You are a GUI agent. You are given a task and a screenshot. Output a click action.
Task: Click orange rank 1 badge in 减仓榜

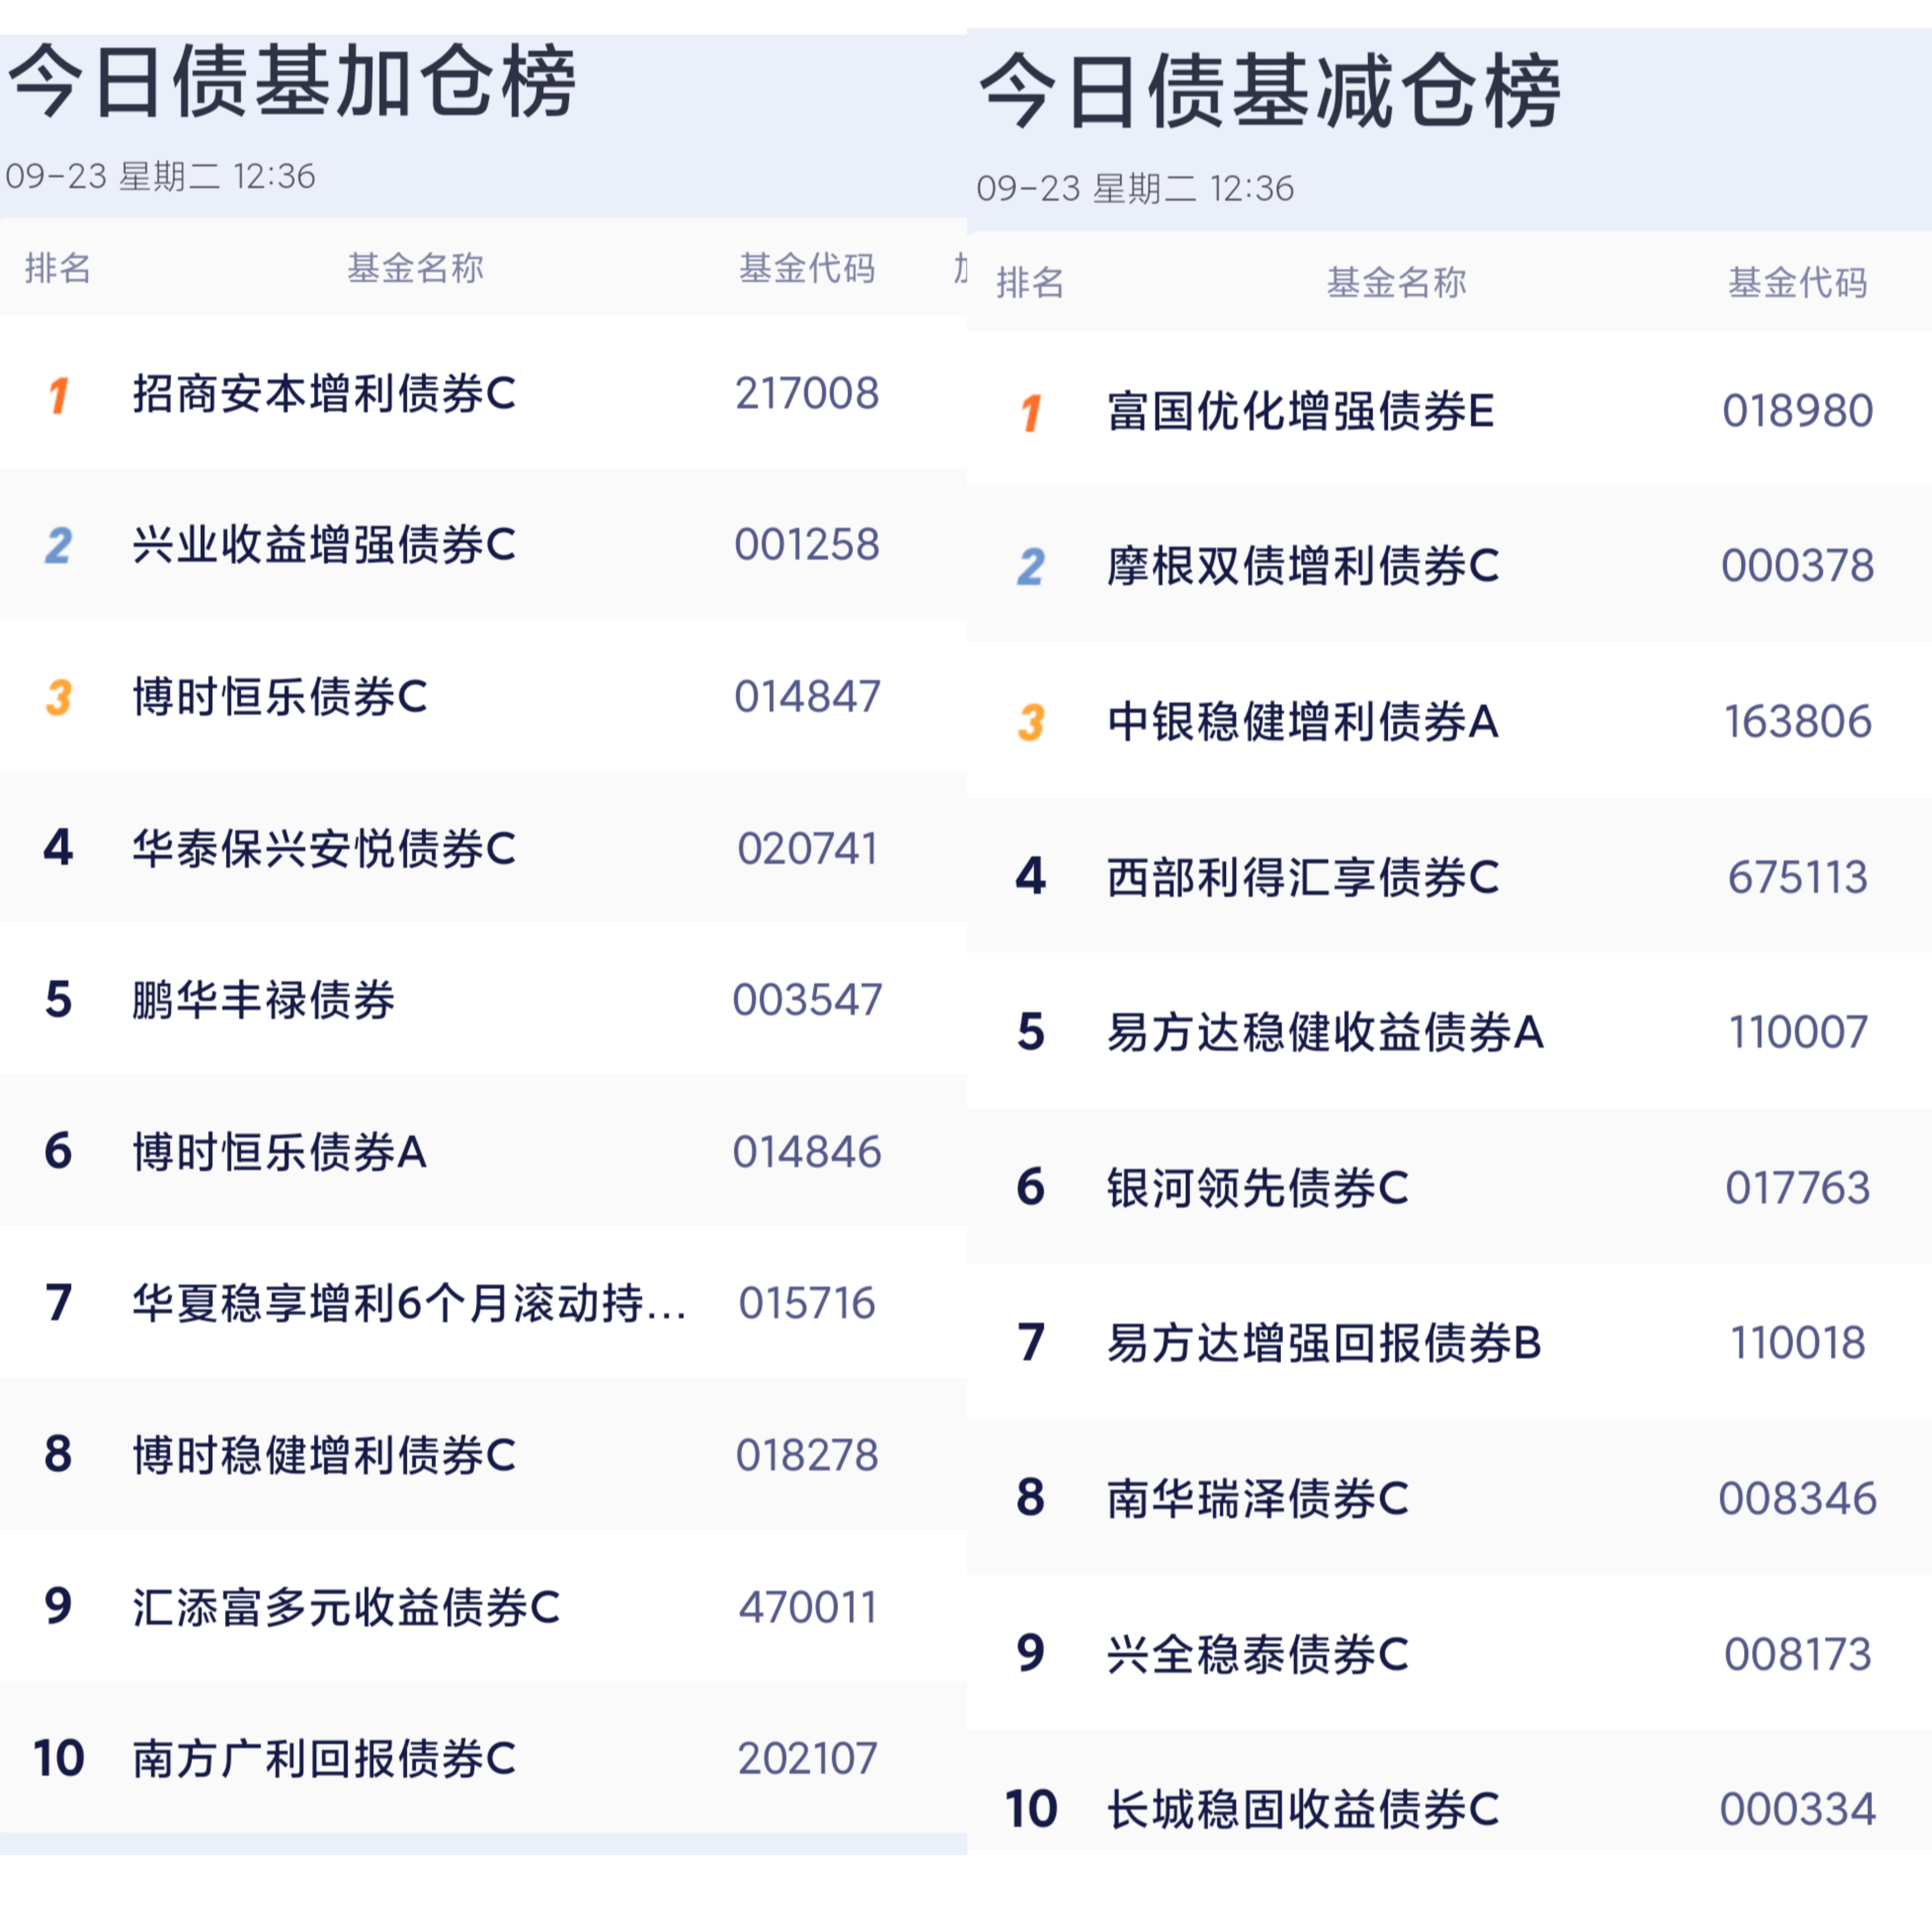(x=1031, y=413)
